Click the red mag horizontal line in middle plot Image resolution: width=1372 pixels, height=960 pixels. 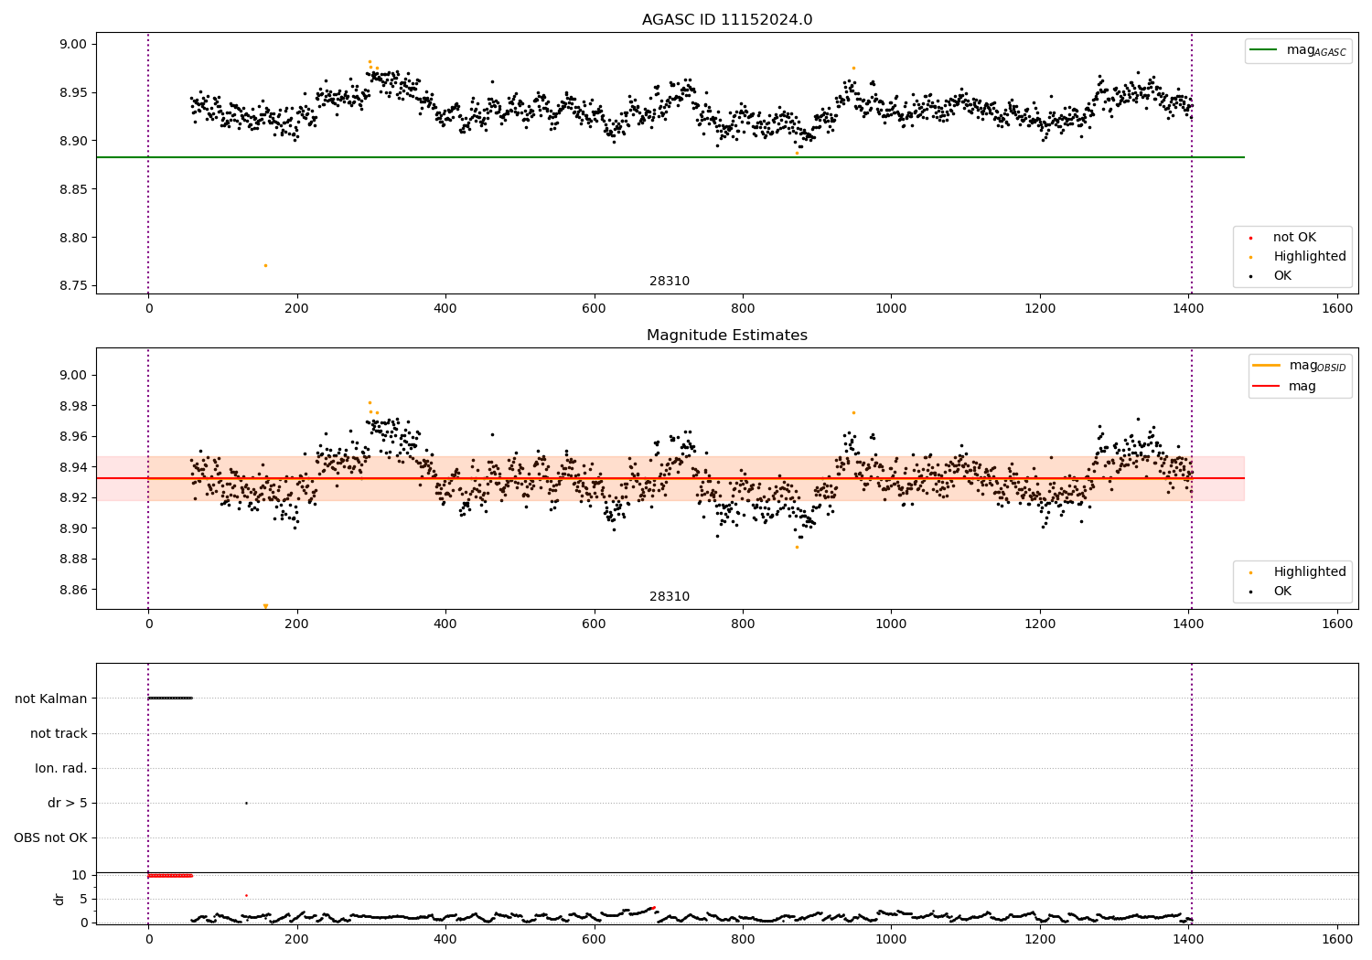(670, 478)
